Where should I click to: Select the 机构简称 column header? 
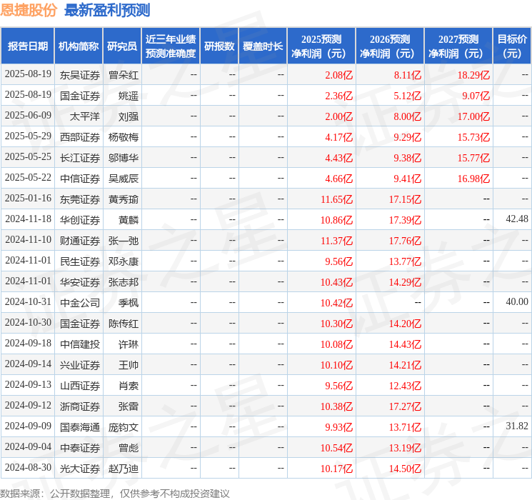(x=79, y=46)
